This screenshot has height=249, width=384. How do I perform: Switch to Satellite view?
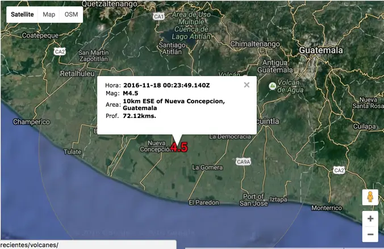pos(22,14)
